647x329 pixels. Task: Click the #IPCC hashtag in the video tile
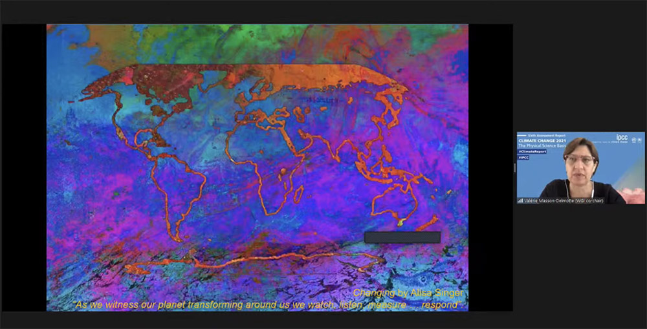click(x=523, y=157)
